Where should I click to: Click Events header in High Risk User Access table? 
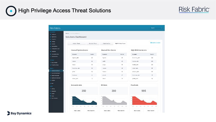point(152,54)
